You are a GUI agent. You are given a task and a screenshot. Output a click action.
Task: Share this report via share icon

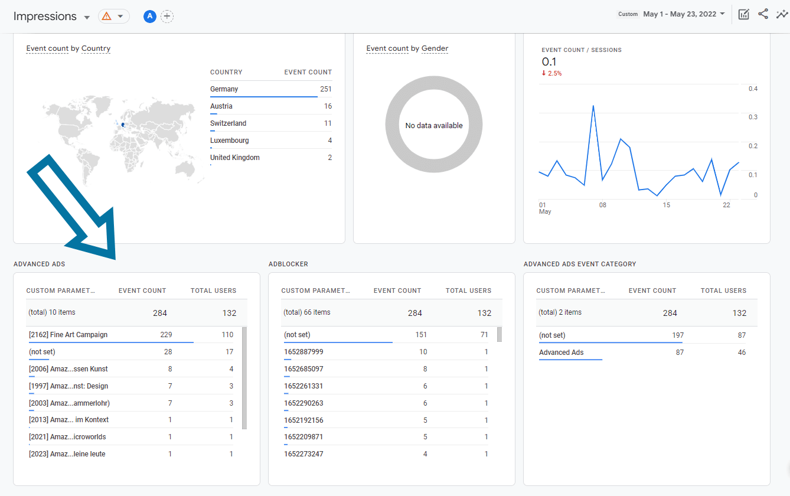point(763,14)
